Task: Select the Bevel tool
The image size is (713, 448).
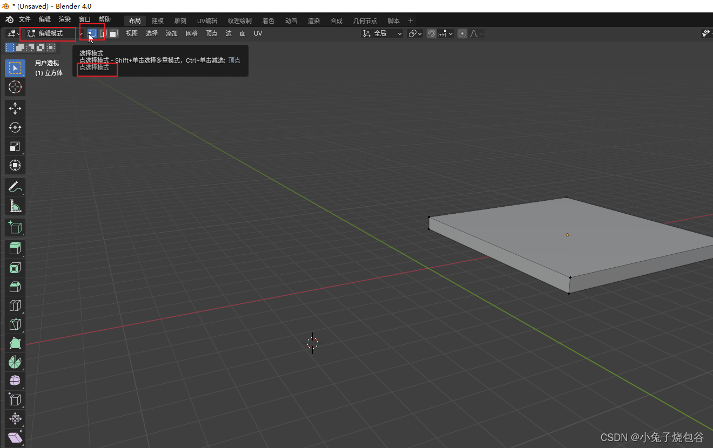Action: (x=15, y=287)
